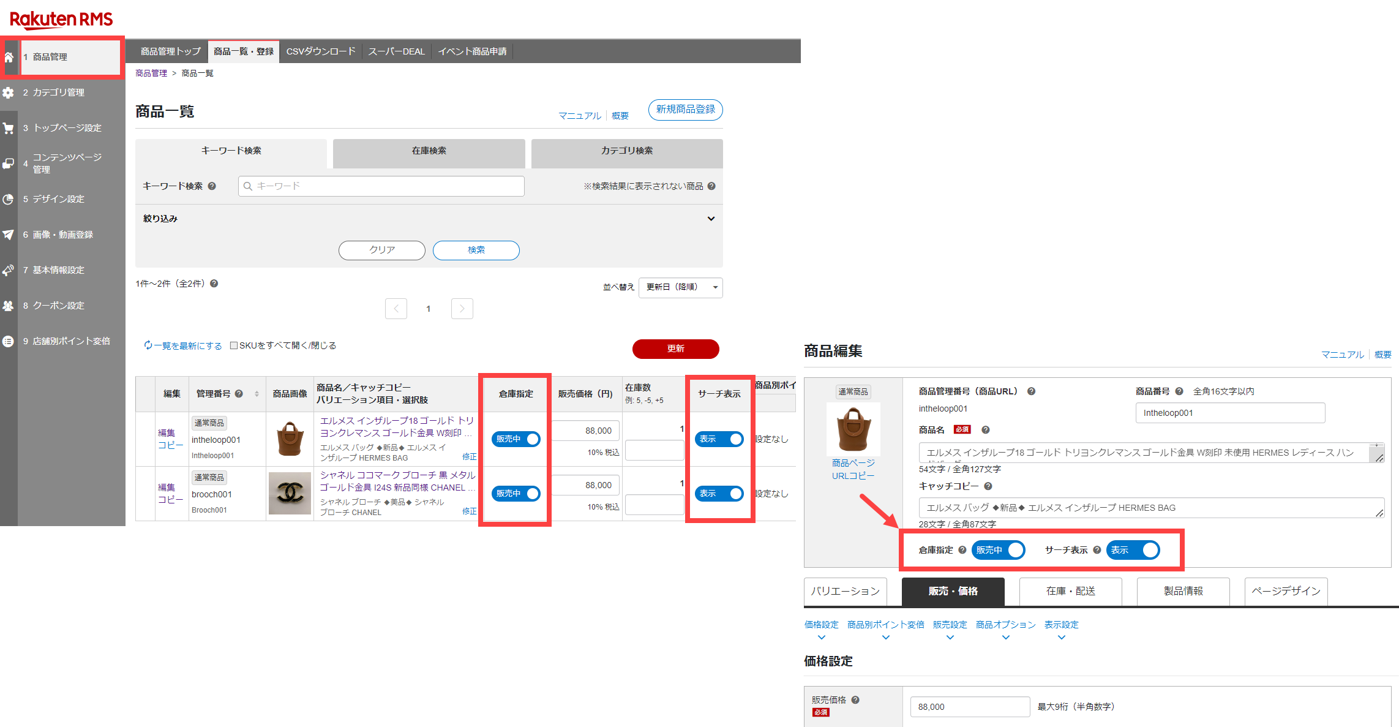The width and height of the screenshot is (1399, 727).
Task: Check SKUをすべて開く/閉じる checkbox
Action: coord(234,345)
